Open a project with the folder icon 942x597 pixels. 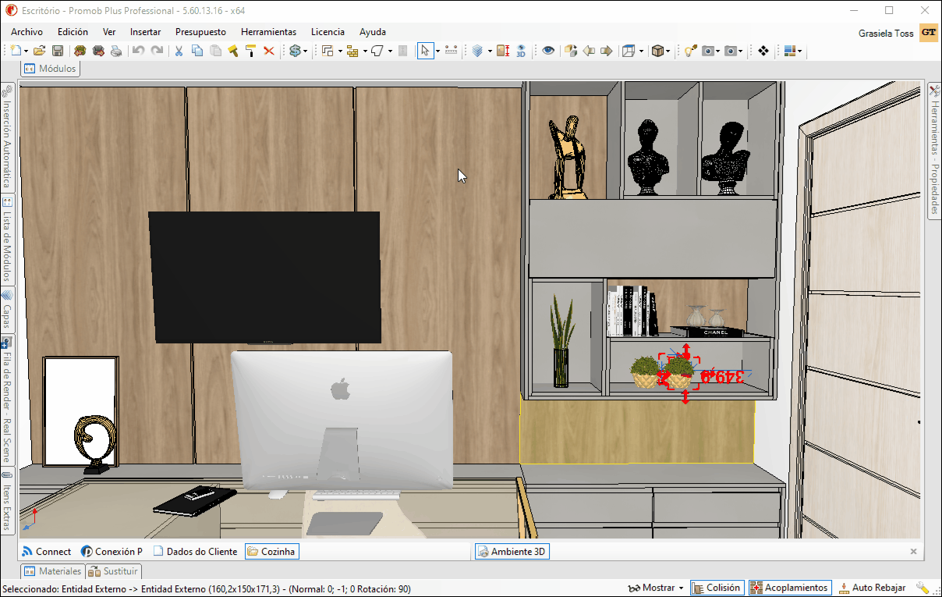39,51
